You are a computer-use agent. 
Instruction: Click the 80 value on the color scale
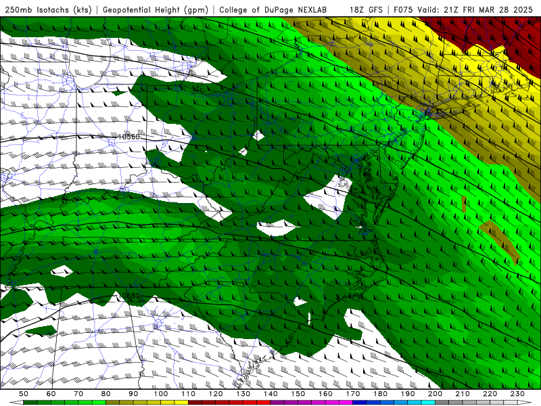tap(105, 394)
